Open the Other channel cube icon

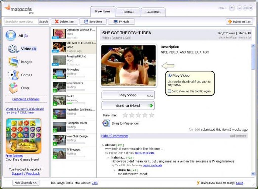13,88
